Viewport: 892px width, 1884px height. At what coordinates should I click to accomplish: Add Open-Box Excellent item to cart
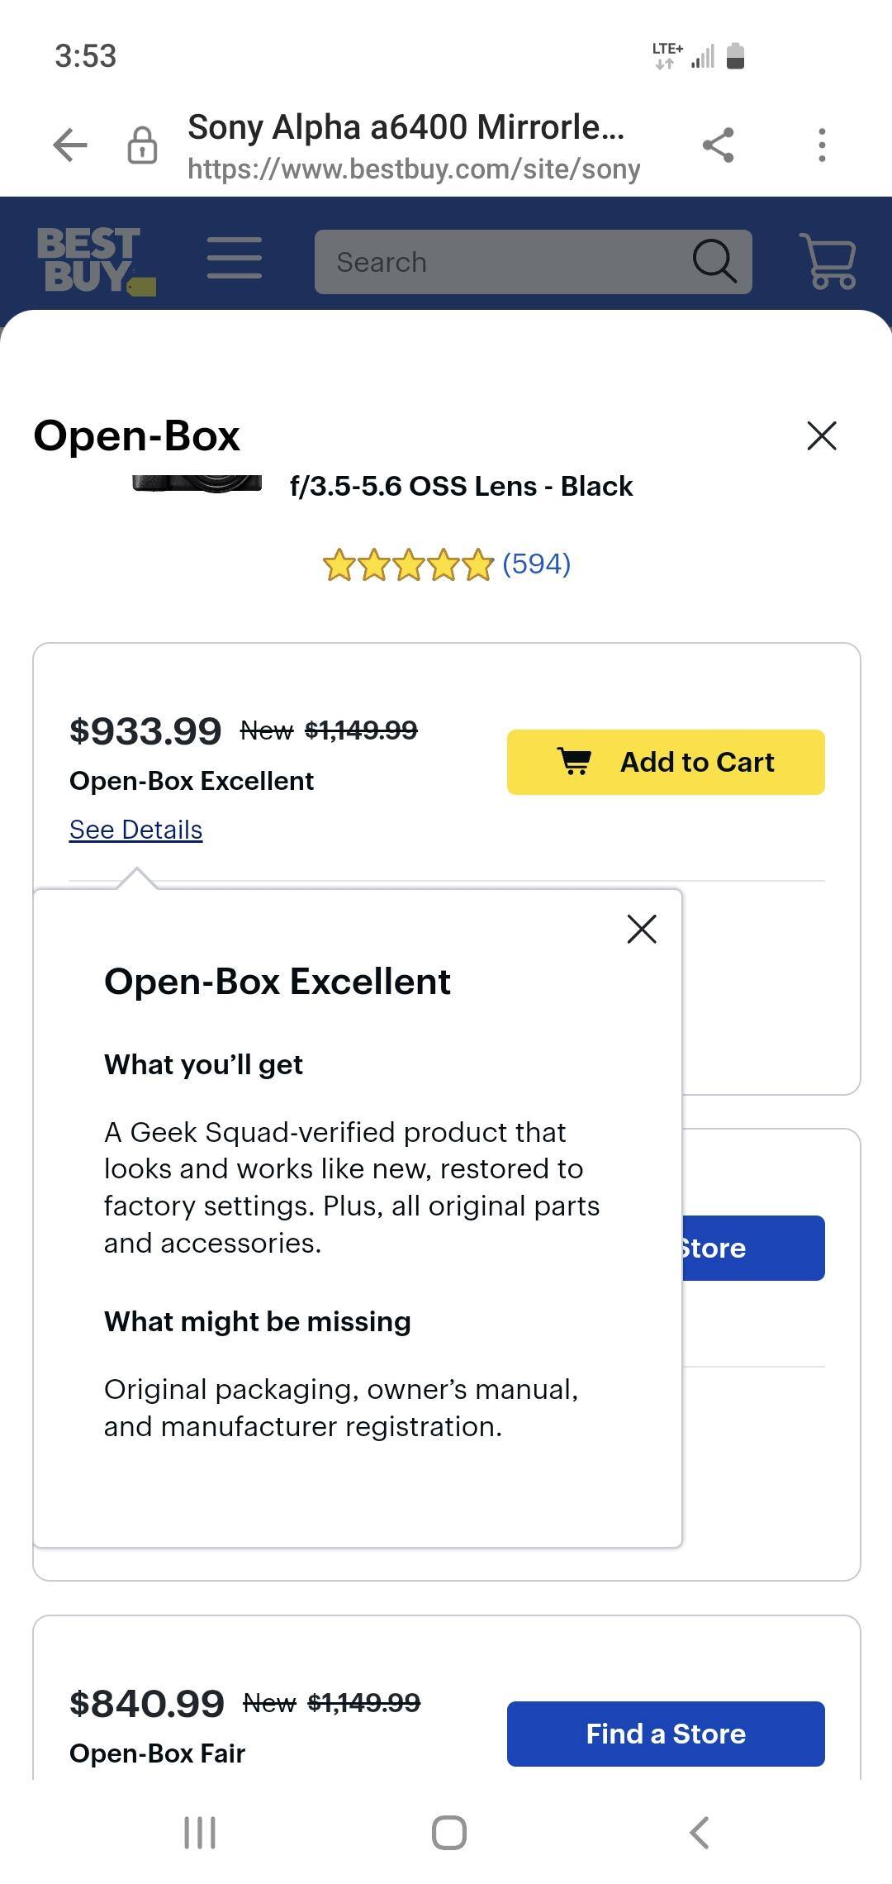coord(666,762)
